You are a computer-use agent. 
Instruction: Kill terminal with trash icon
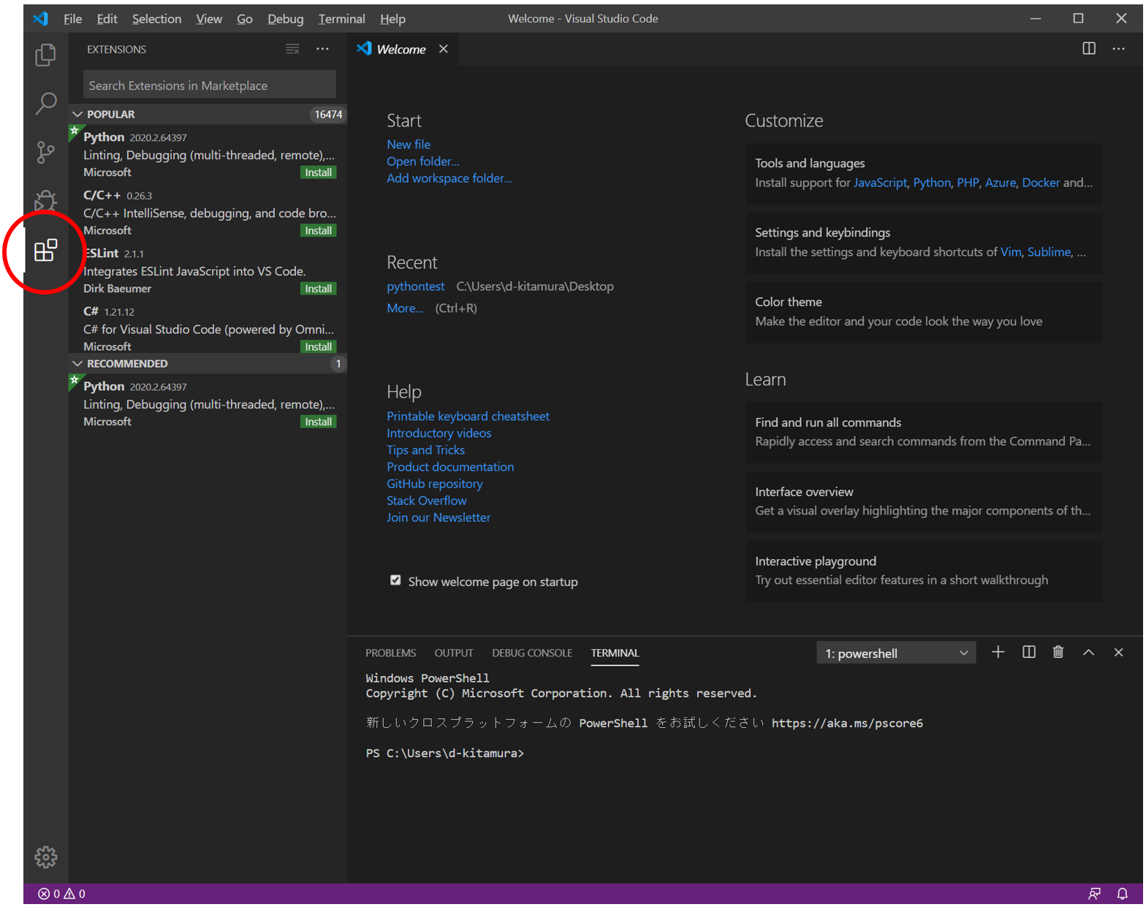(1058, 652)
